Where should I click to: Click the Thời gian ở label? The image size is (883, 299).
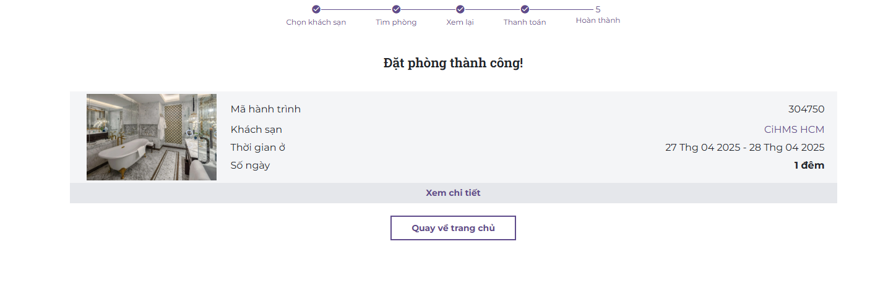tap(257, 148)
